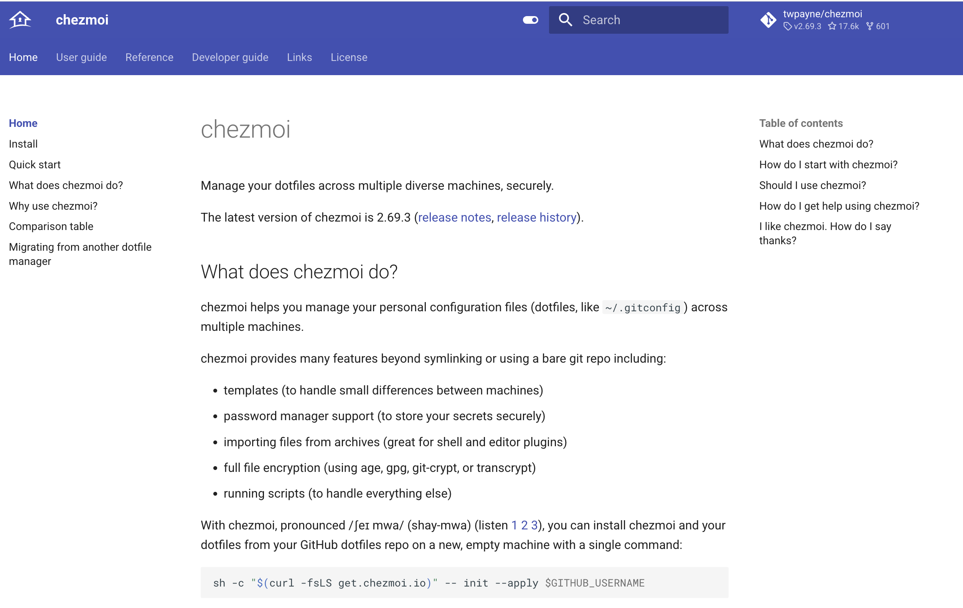Select Install in the left sidebar
Viewport: 963px width, 608px height.
[23, 144]
